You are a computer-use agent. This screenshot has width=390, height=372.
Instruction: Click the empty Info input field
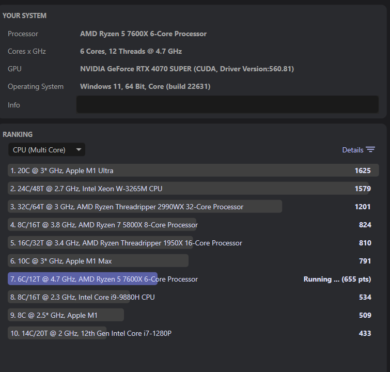click(x=227, y=104)
